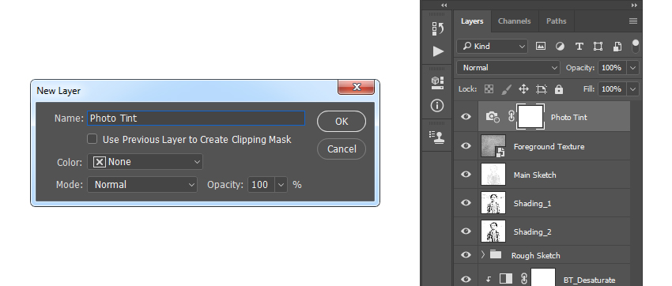672x286 pixels.
Task: Switch to the Layers tab
Action: click(x=472, y=21)
